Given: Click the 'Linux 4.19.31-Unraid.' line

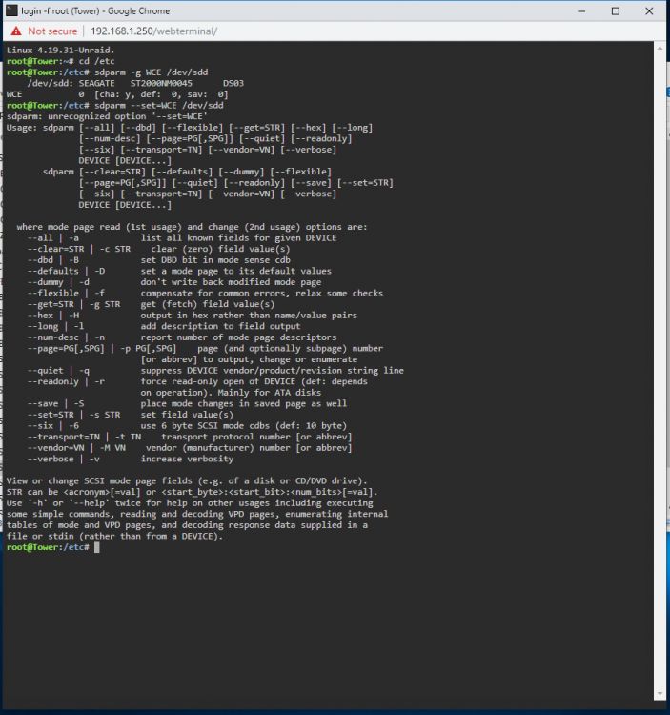Looking at the screenshot, I should (x=61, y=51).
